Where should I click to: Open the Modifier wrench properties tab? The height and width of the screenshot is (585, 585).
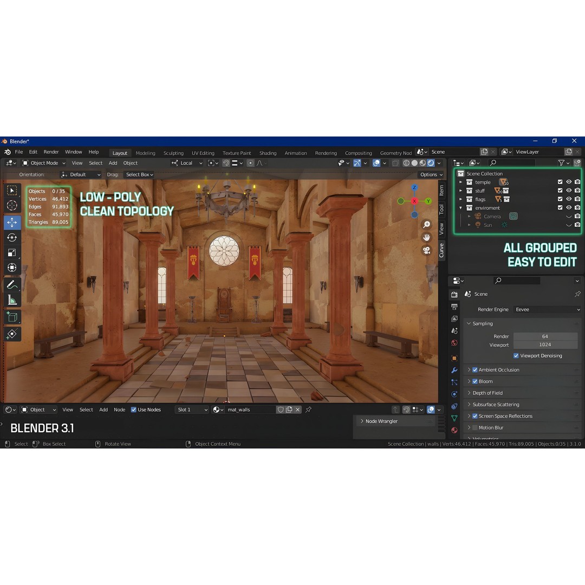click(x=454, y=370)
